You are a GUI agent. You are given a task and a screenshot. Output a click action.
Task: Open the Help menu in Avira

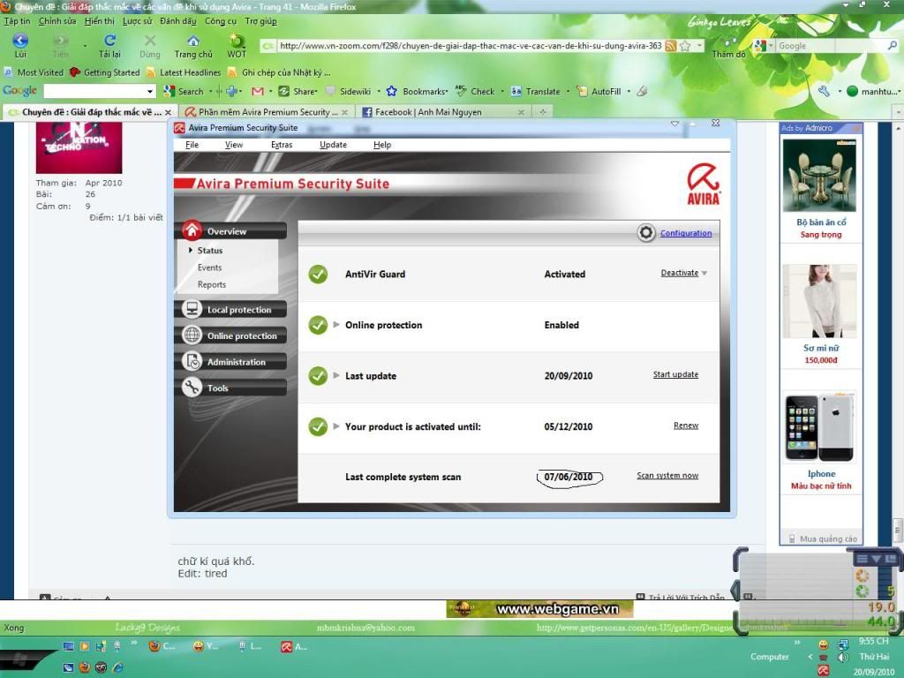pos(382,145)
